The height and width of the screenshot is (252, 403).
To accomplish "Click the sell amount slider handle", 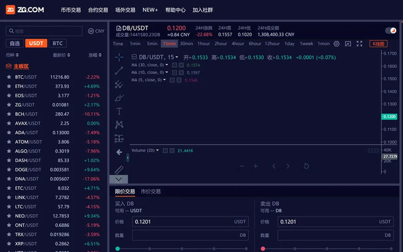I will point(263,248).
